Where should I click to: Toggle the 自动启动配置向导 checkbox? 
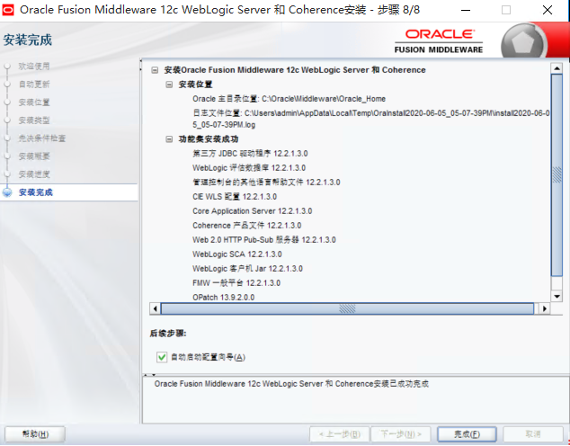(x=162, y=357)
